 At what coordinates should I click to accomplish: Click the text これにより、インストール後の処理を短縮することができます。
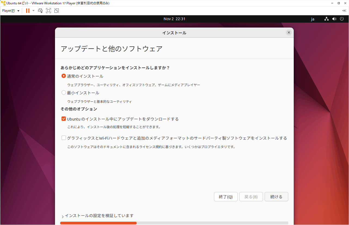pyautogui.click(x=114, y=127)
